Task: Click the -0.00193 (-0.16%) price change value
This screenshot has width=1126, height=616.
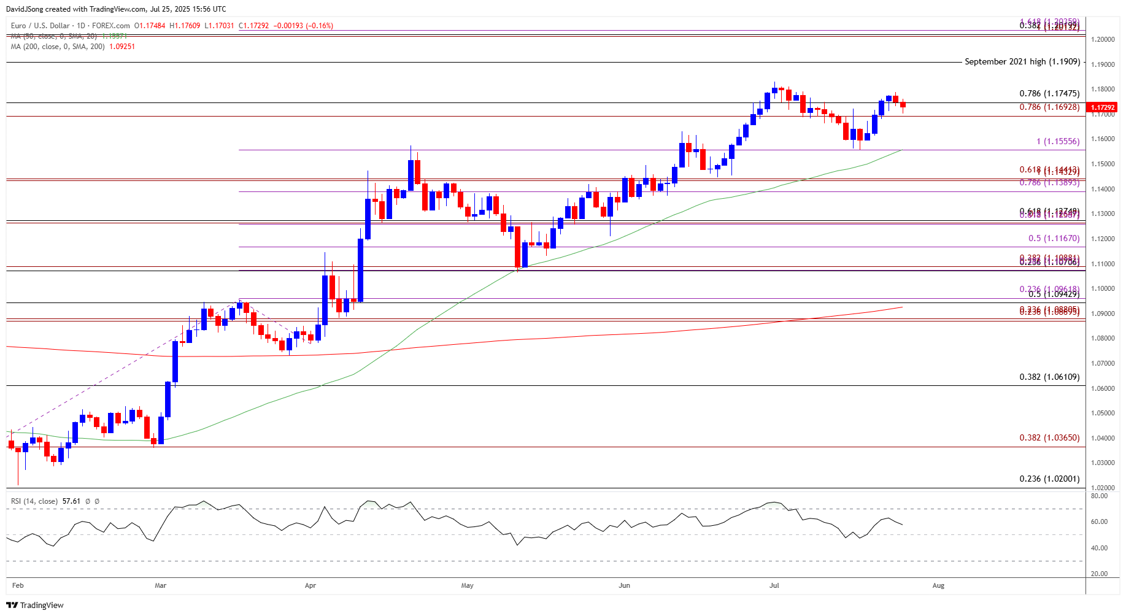Action: coord(303,26)
